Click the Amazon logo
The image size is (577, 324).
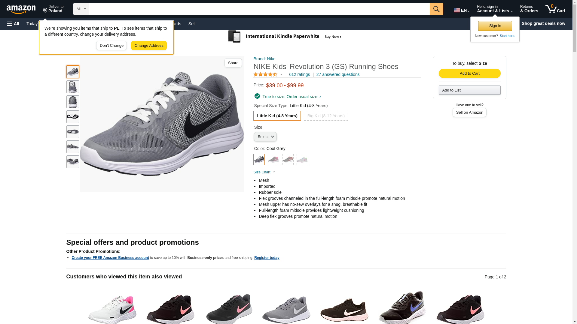[21, 9]
